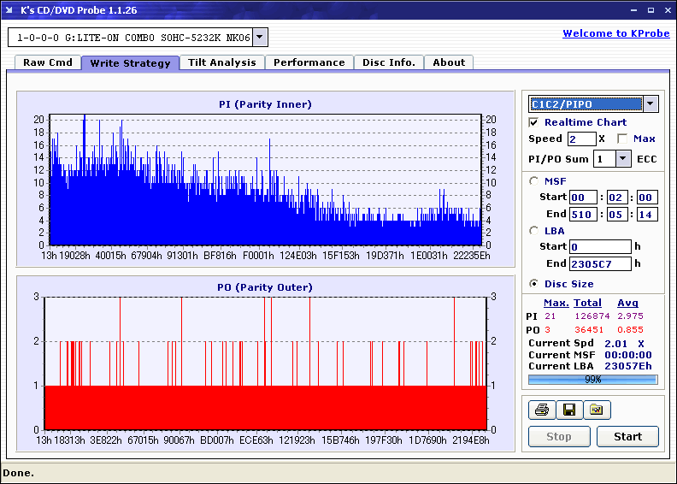677x484 pixels.
Task: Click the folder icon beside save
Action: 597,410
